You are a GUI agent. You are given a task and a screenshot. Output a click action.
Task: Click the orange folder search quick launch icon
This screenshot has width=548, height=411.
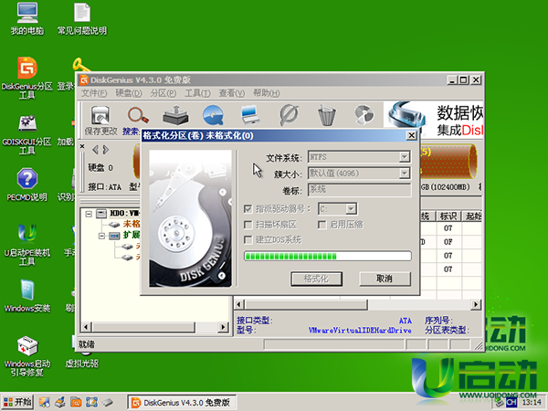pos(76,403)
